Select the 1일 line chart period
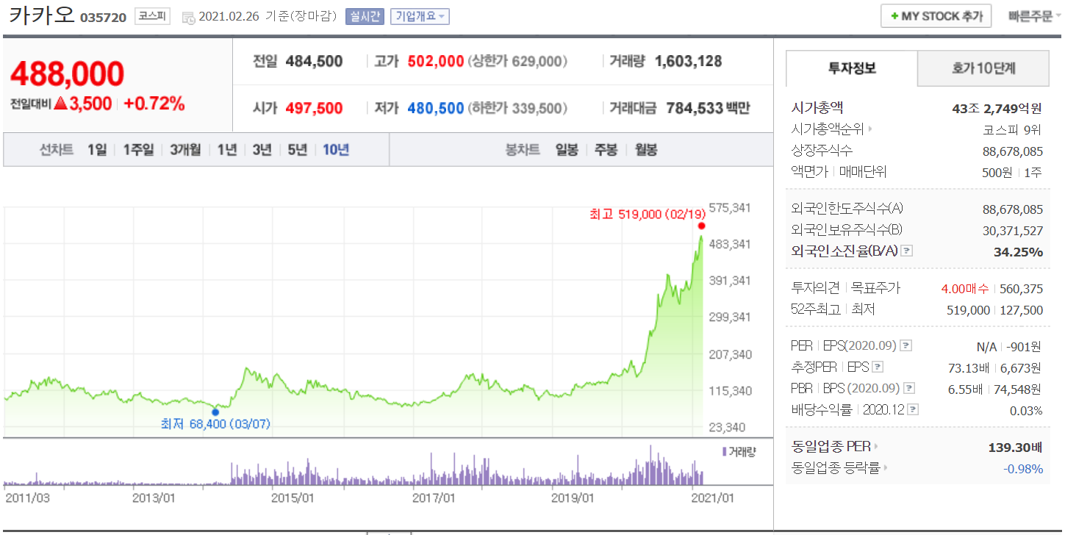This screenshot has width=1065, height=535. pyautogui.click(x=97, y=150)
